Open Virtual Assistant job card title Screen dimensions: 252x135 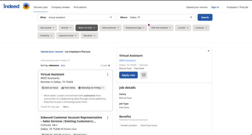(x=52, y=74)
